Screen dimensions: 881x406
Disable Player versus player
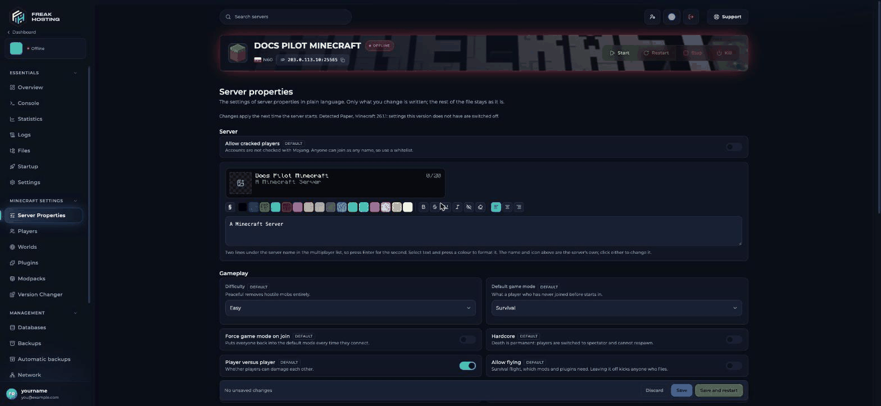click(467, 366)
